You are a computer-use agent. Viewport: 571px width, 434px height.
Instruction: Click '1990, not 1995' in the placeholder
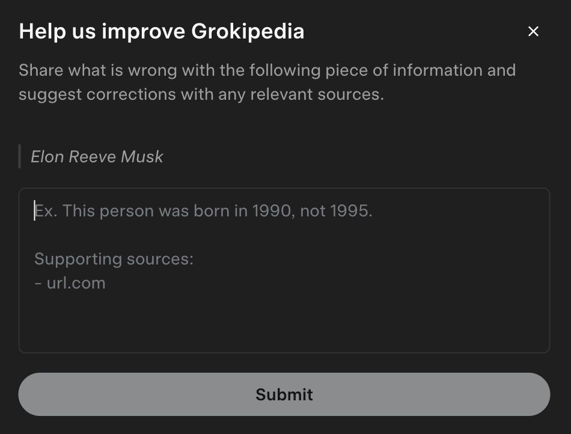[312, 211]
